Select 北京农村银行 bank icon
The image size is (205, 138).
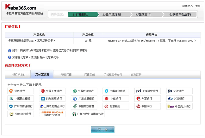coord(21,114)
